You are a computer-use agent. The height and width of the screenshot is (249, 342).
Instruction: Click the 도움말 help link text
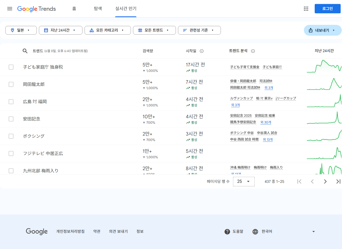tap(238, 231)
